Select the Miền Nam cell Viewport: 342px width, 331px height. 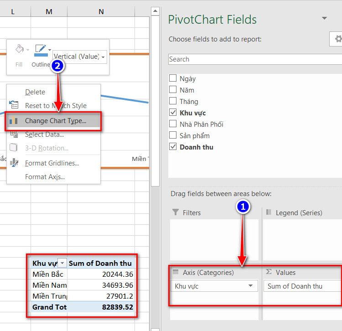pyautogui.click(x=49, y=285)
